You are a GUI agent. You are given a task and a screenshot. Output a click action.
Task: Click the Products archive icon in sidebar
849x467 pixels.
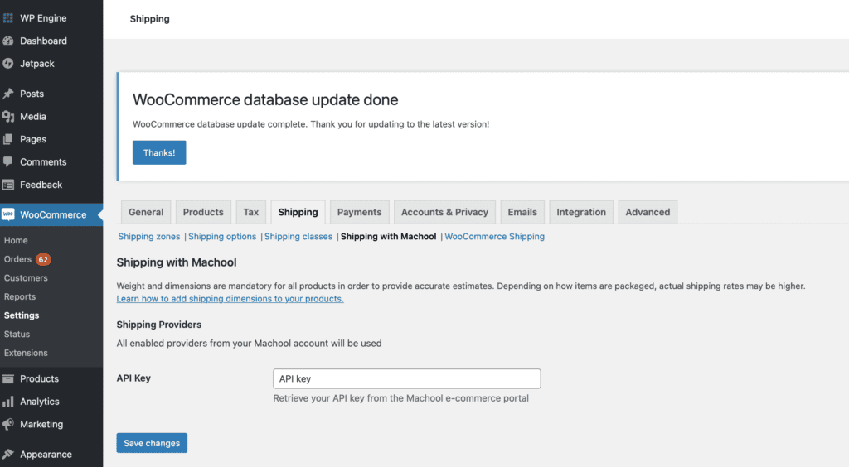click(x=8, y=378)
